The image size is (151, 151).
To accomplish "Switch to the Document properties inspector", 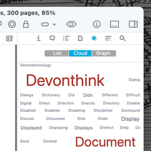I will click(80, 38).
